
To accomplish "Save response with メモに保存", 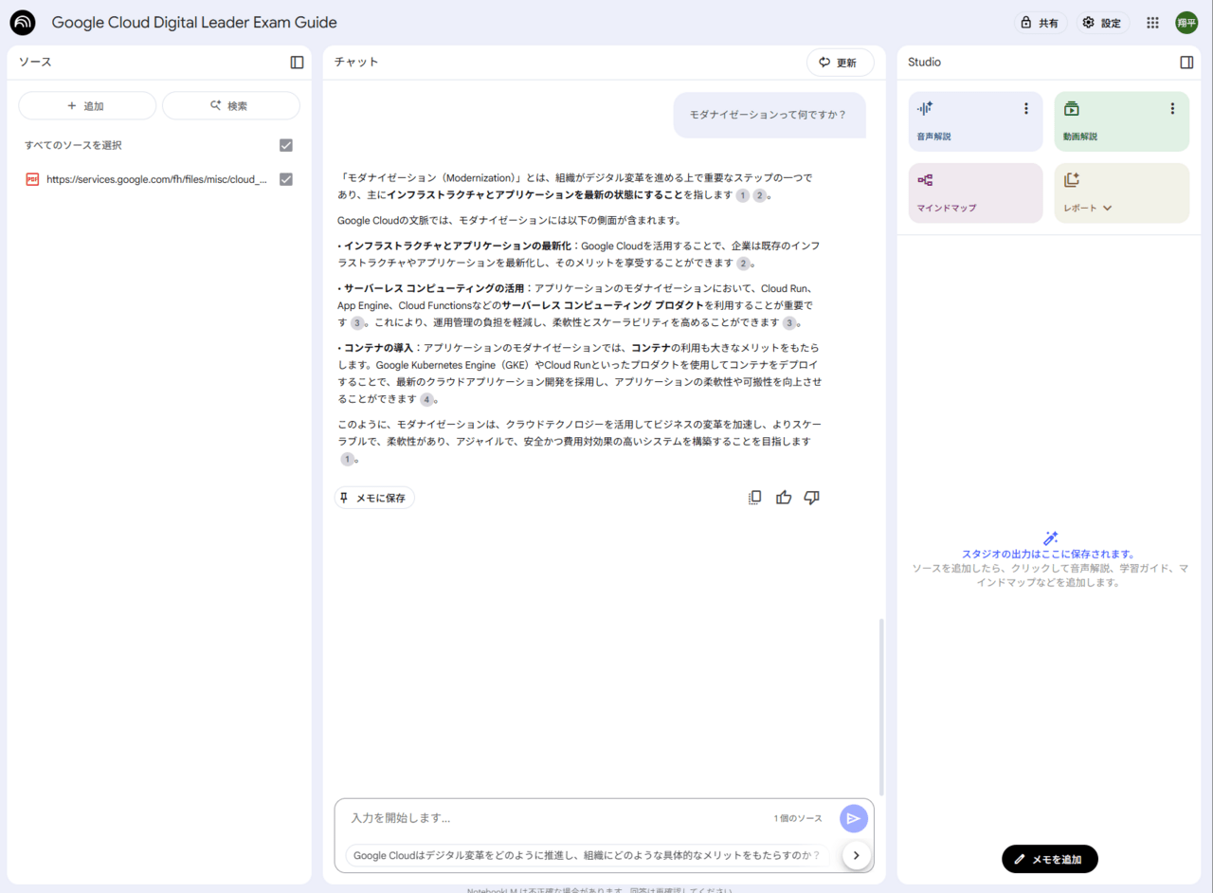I will (x=374, y=498).
